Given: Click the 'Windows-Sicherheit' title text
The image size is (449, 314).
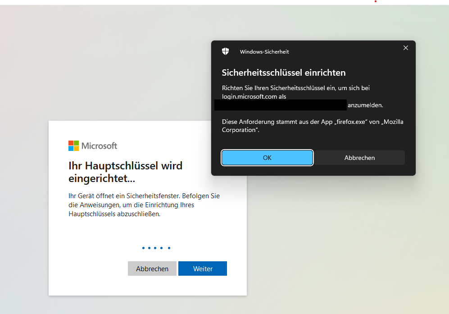Looking at the screenshot, I should point(264,52).
